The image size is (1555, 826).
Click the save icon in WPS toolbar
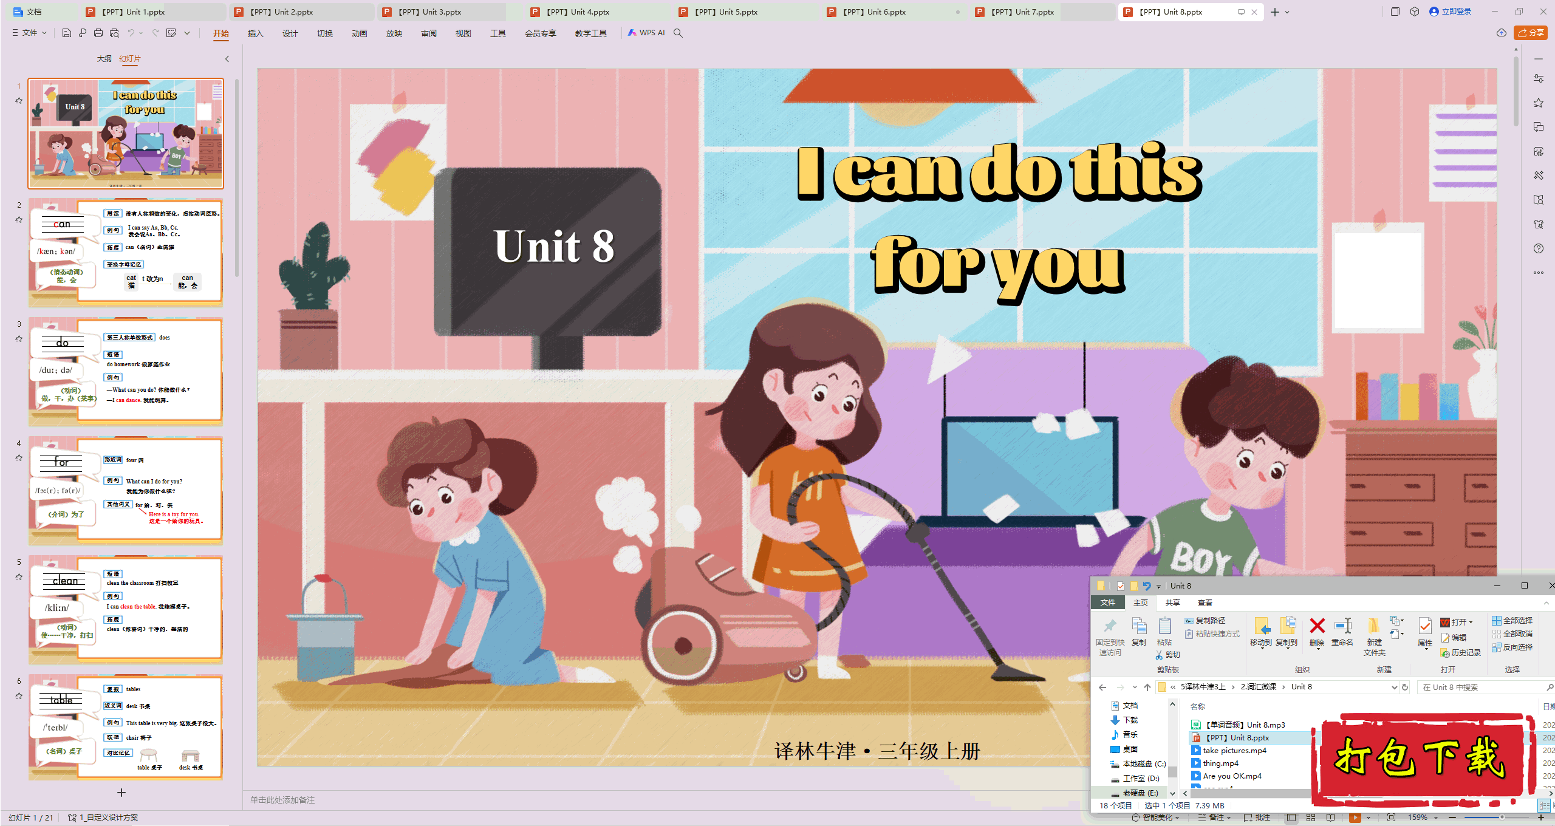click(x=67, y=33)
